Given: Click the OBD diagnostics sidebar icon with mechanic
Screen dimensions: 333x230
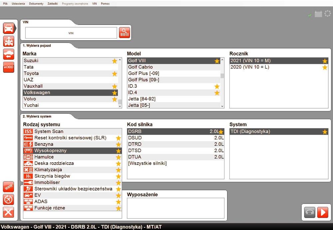Looking at the screenshot, I should click(x=9, y=41).
